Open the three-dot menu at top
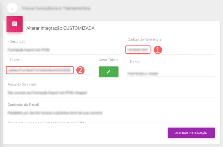223x147 pixels. (x=12, y=8)
